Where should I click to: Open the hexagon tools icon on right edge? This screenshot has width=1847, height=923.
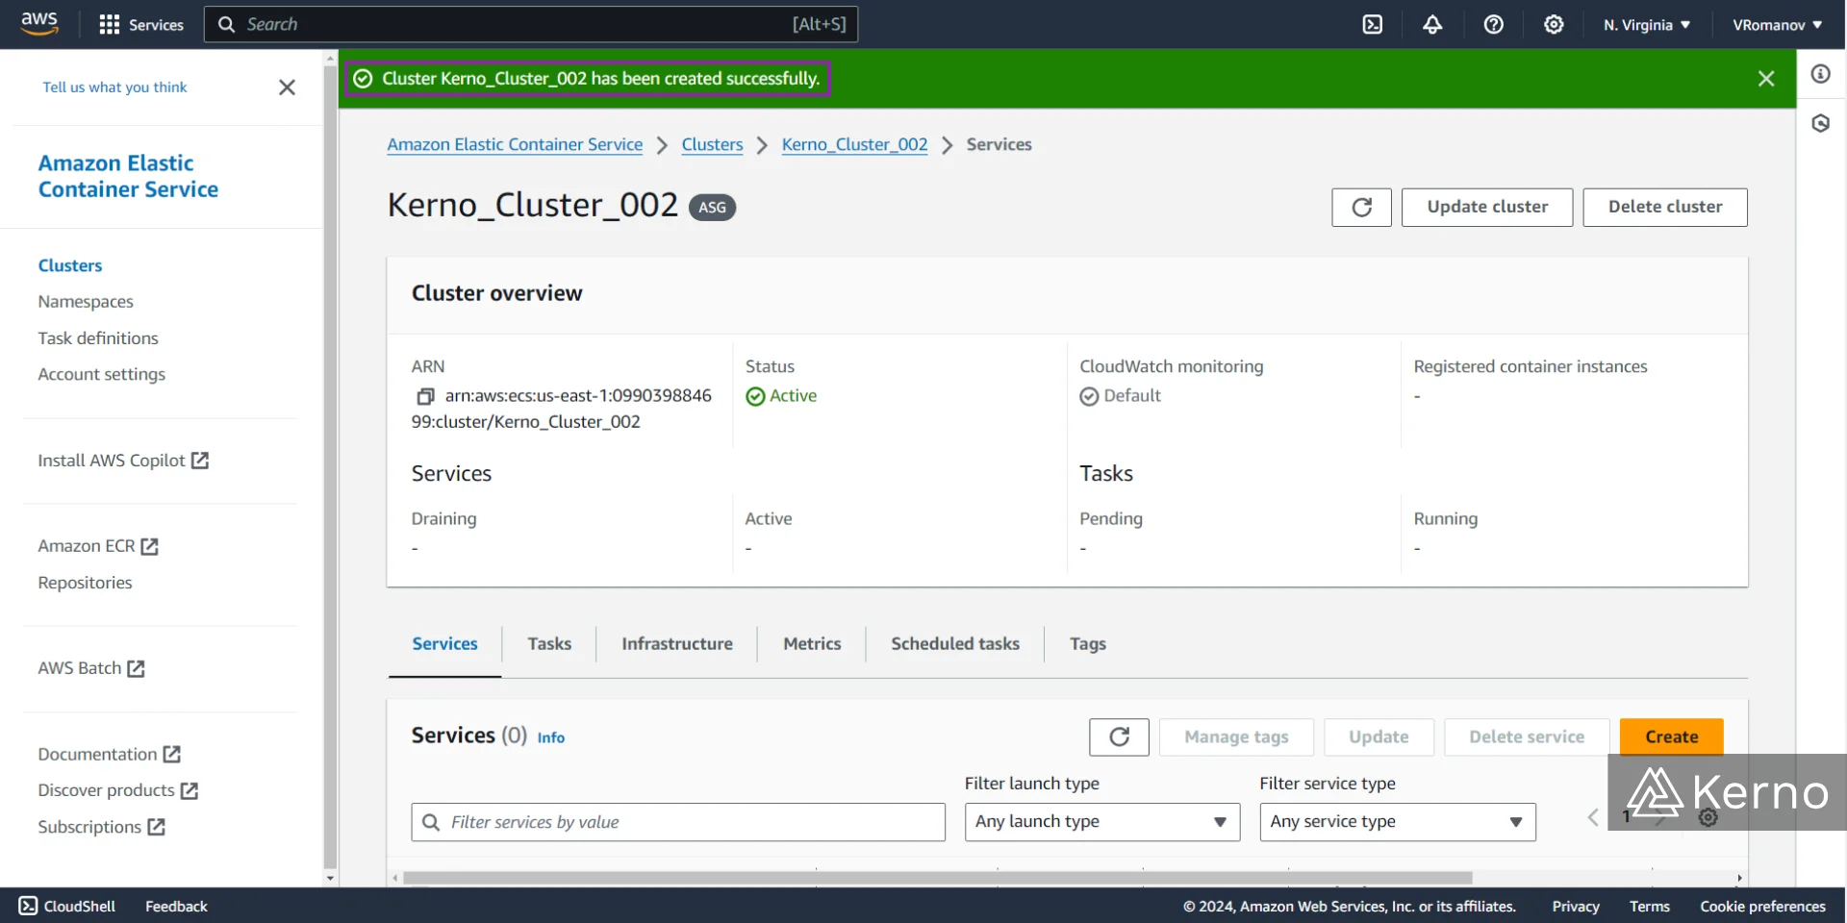(1821, 123)
